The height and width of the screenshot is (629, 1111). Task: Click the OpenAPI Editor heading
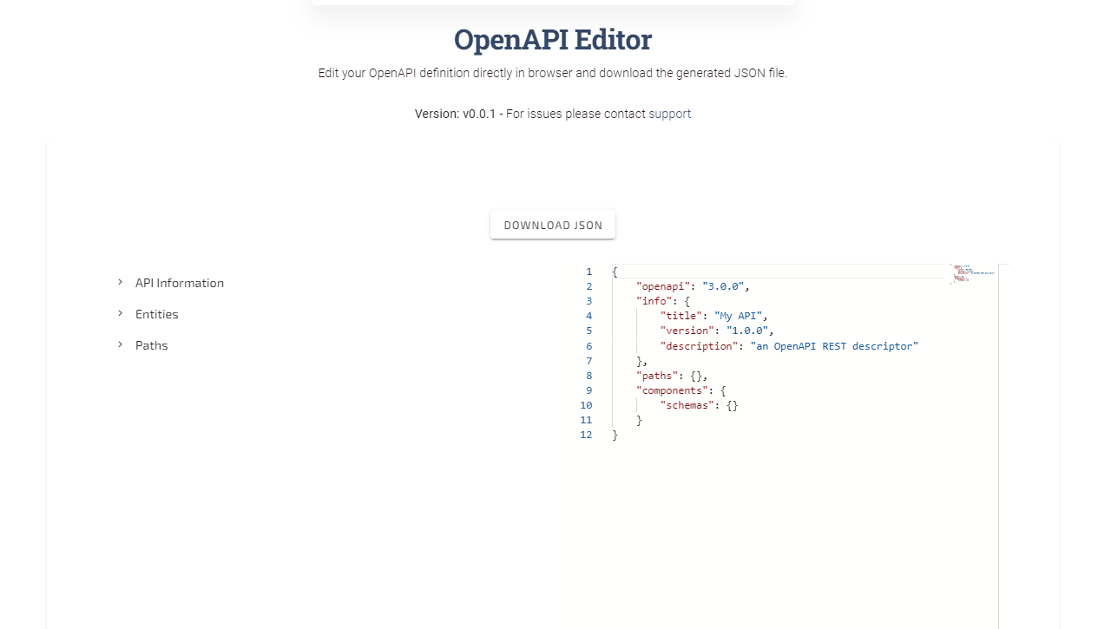553,40
